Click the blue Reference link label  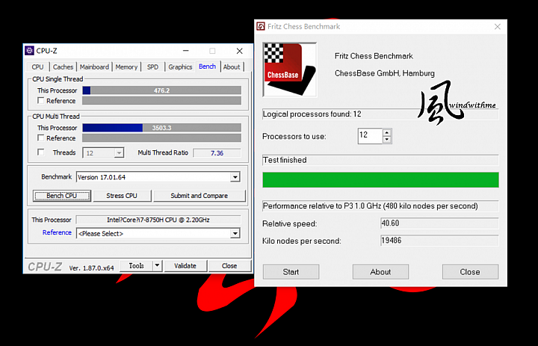(57, 232)
